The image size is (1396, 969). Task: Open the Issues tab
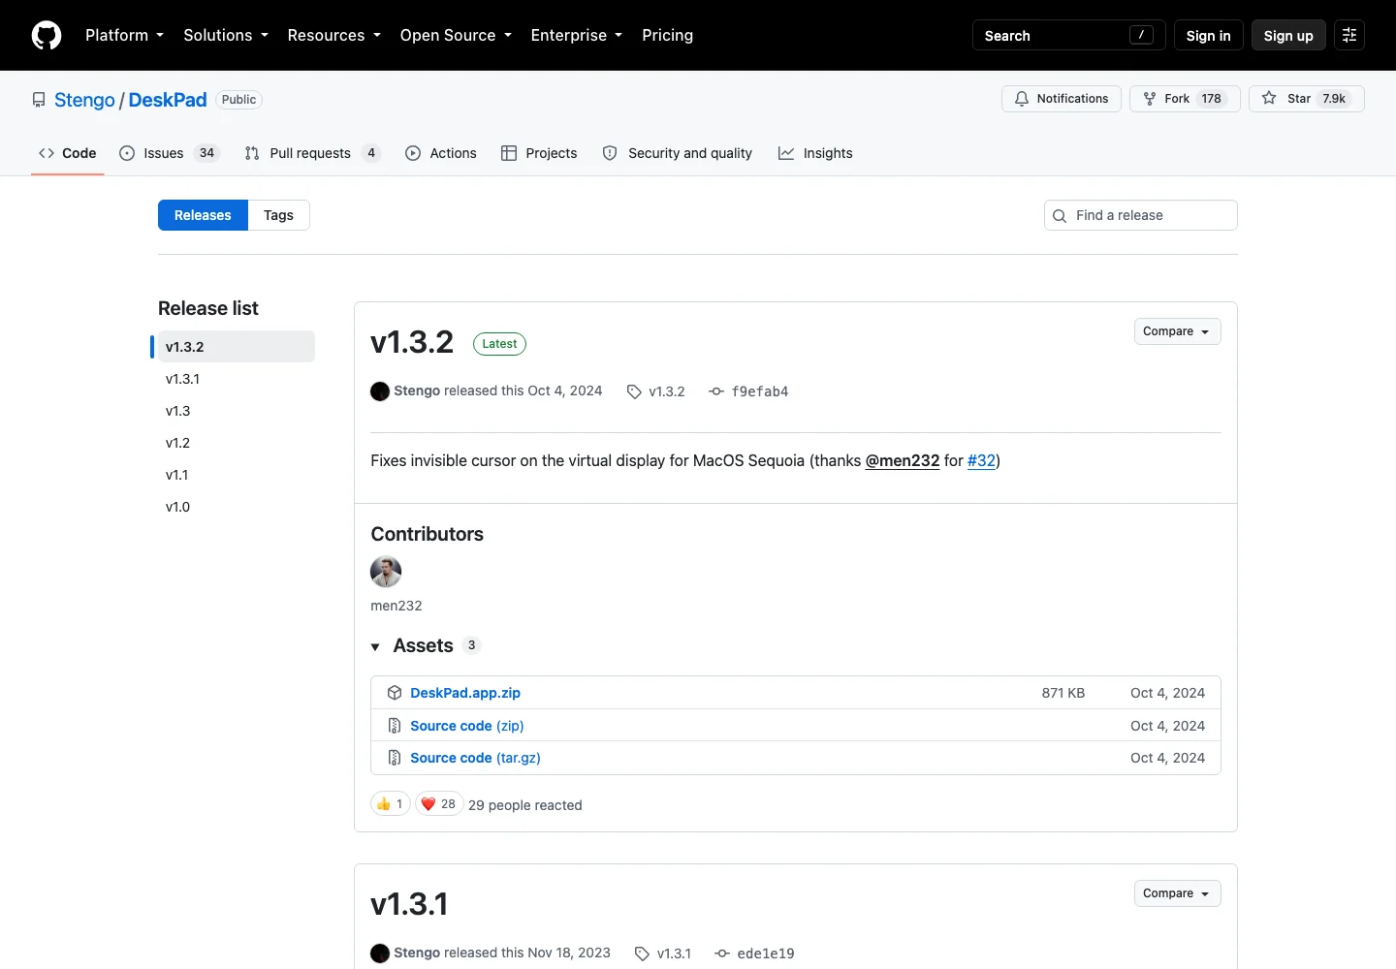(x=170, y=153)
